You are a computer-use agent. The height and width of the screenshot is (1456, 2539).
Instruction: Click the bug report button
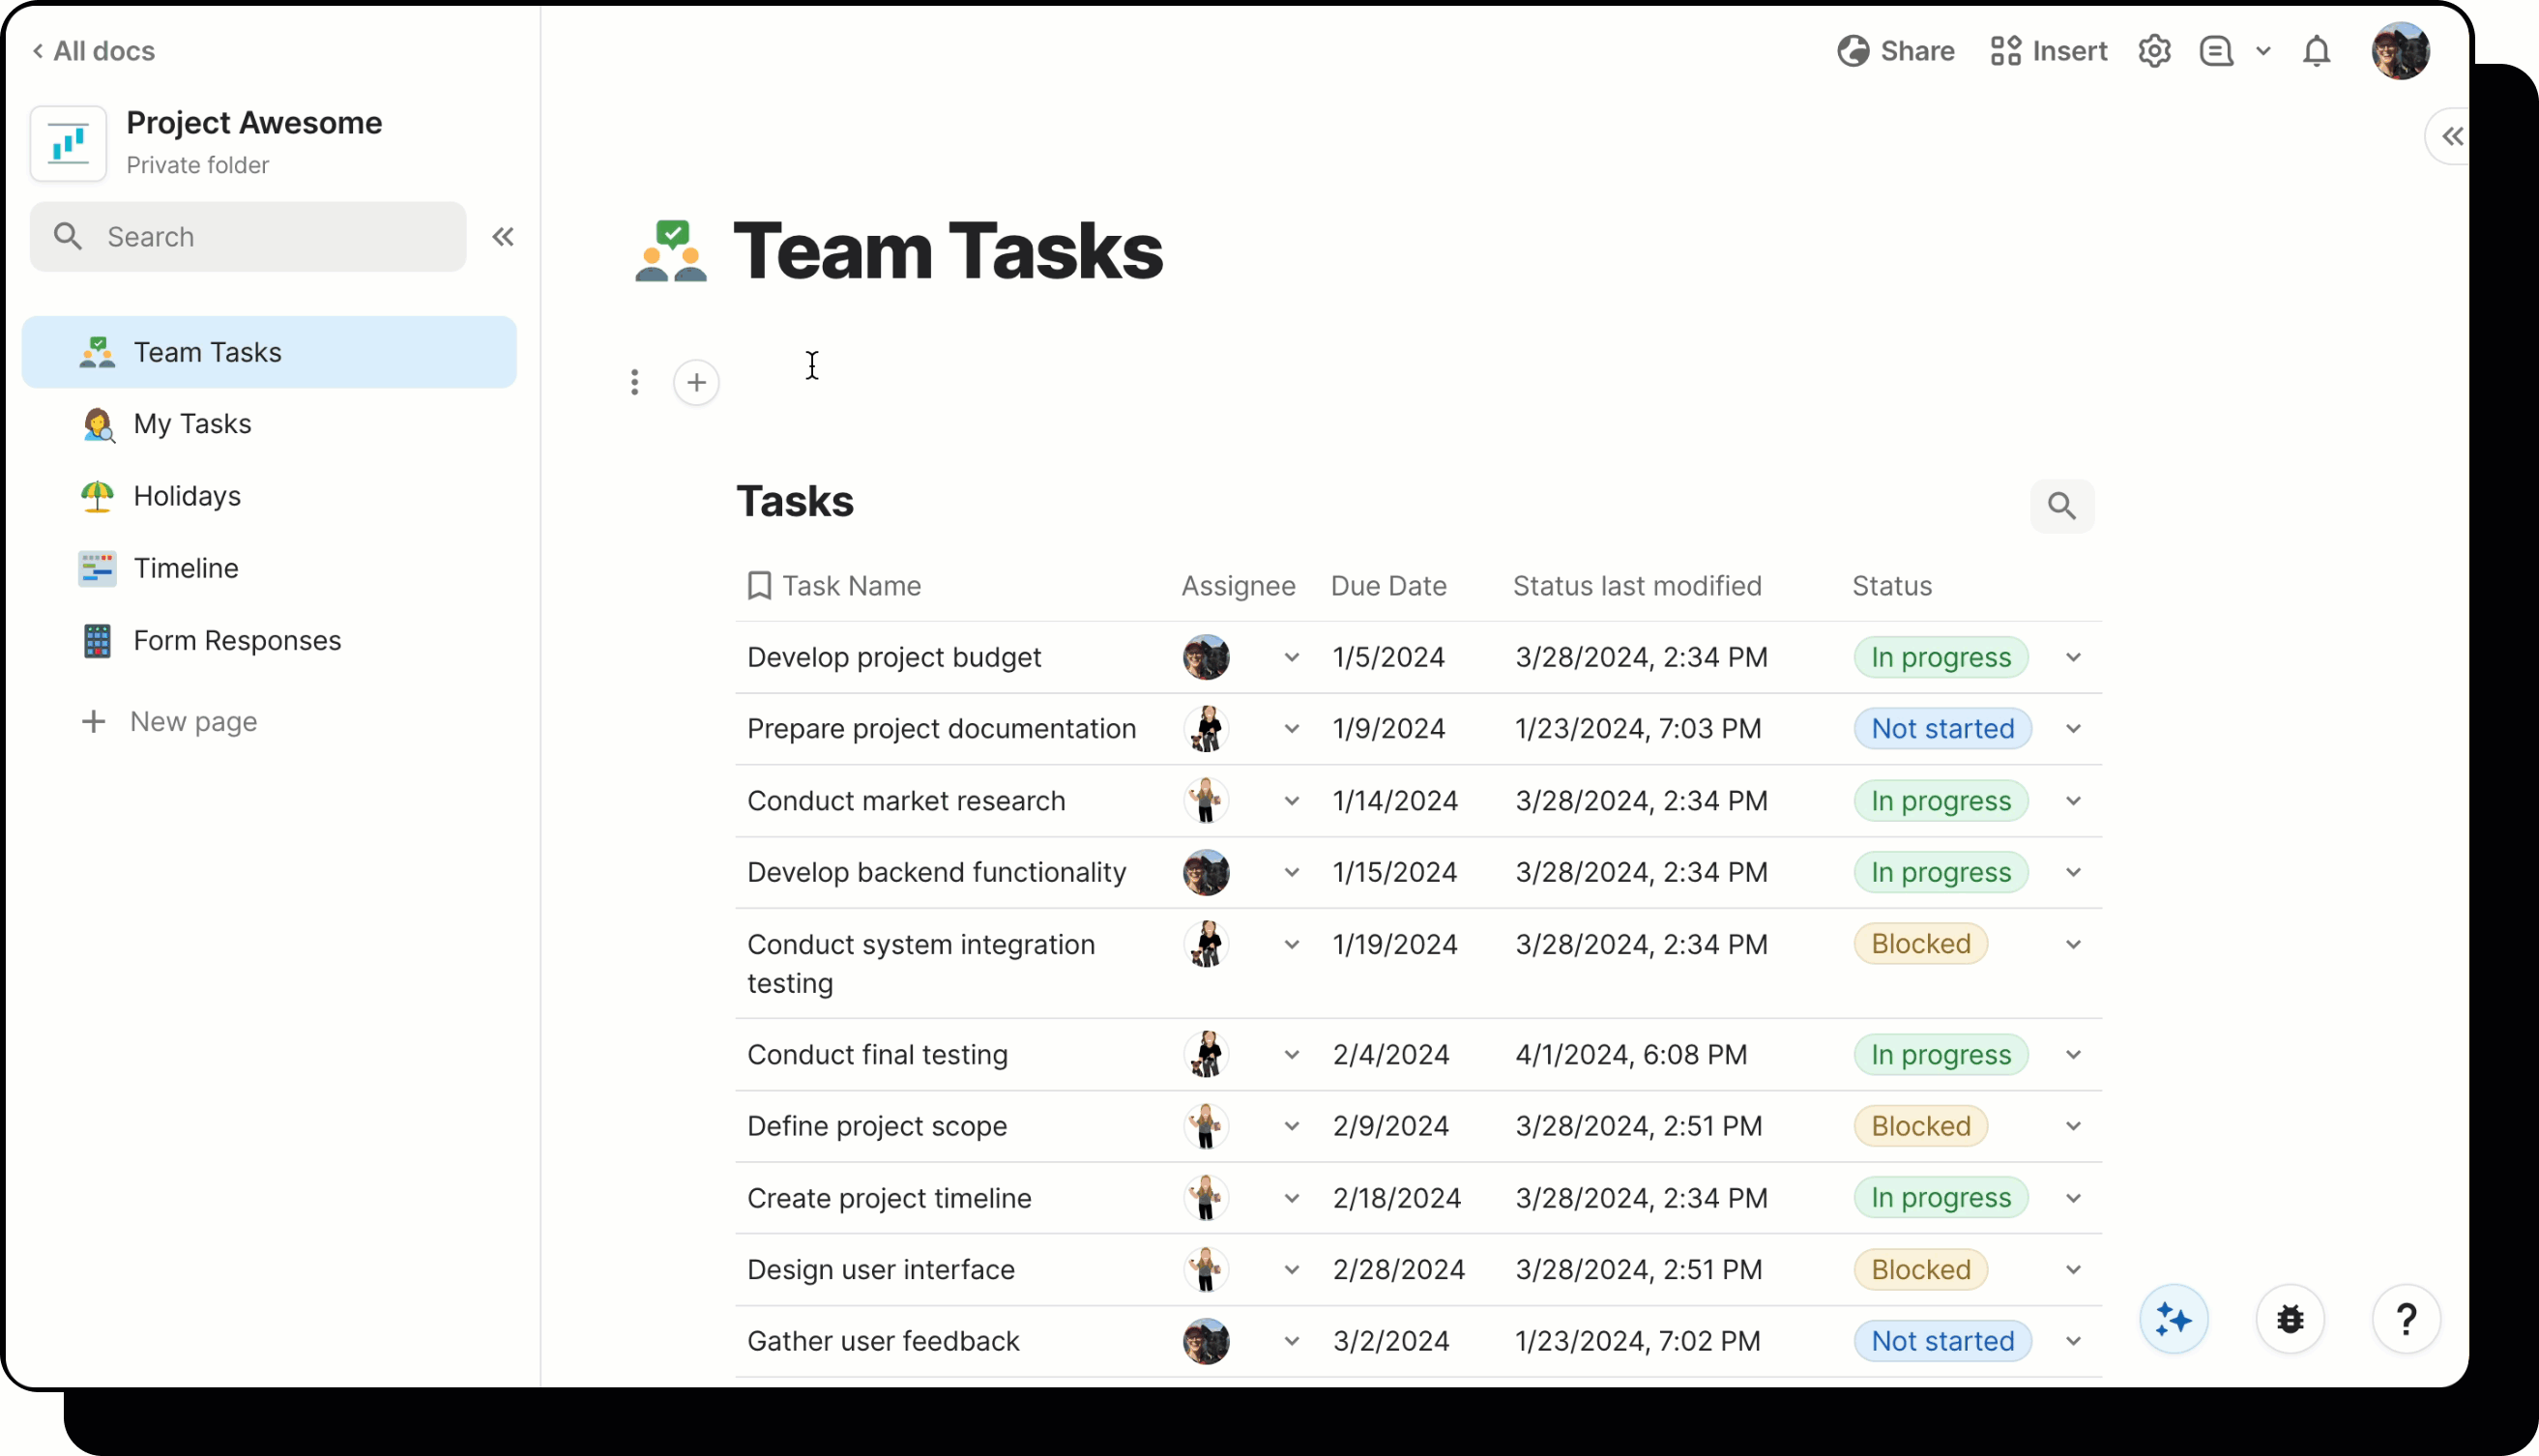(2290, 1319)
